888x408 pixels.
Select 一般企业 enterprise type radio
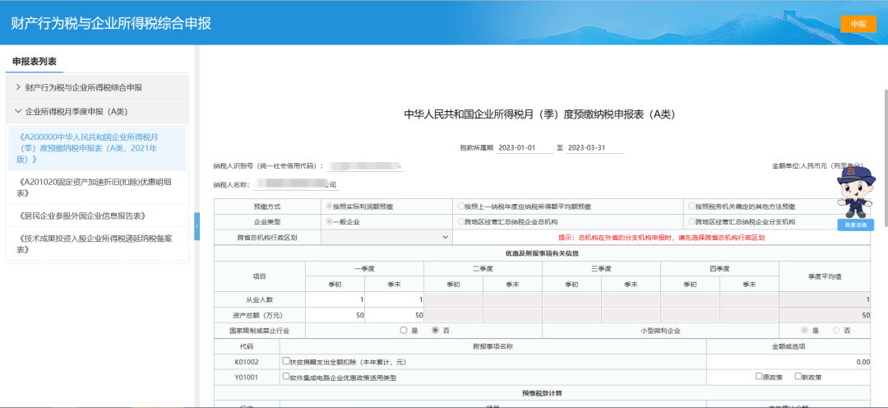click(329, 221)
